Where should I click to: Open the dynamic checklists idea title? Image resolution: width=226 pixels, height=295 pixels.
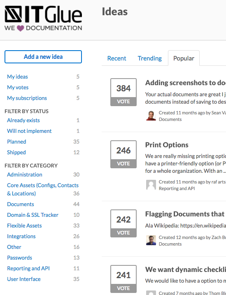click(185, 269)
